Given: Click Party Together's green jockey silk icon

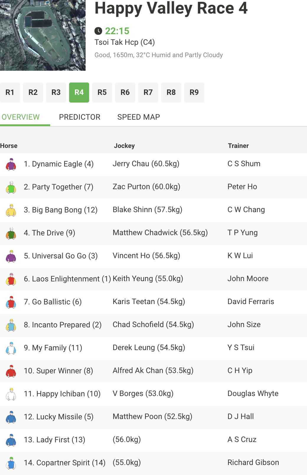Looking at the screenshot, I should [11, 187].
